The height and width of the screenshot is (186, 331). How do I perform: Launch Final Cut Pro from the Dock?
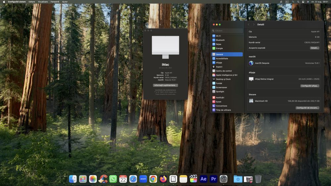(x=193, y=179)
